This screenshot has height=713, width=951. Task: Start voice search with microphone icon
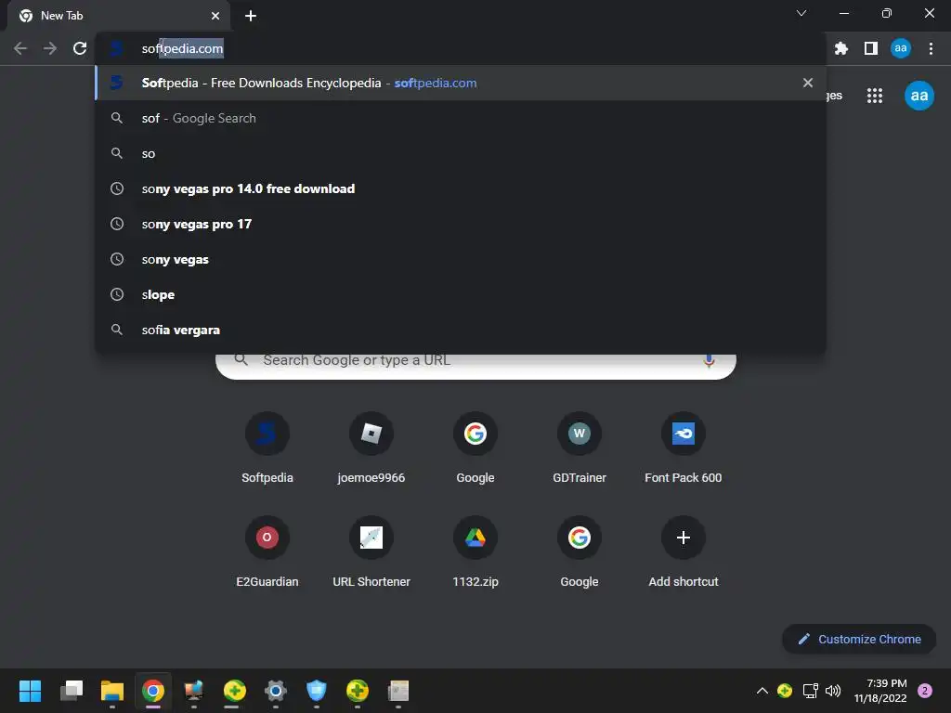(709, 361)
